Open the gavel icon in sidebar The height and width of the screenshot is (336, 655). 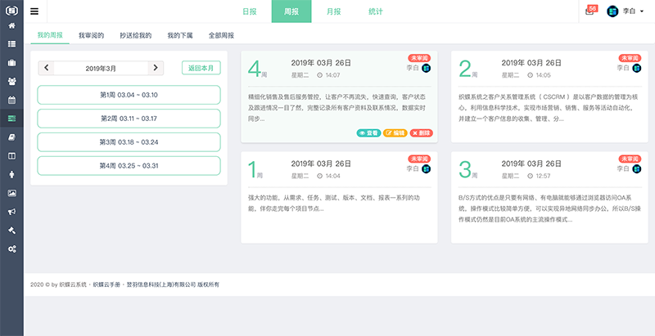click(11, 230)
